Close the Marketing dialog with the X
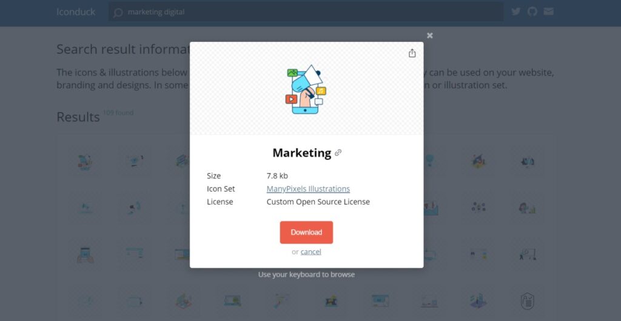Viewport: 621px width, 321px height. pos(430,36)
